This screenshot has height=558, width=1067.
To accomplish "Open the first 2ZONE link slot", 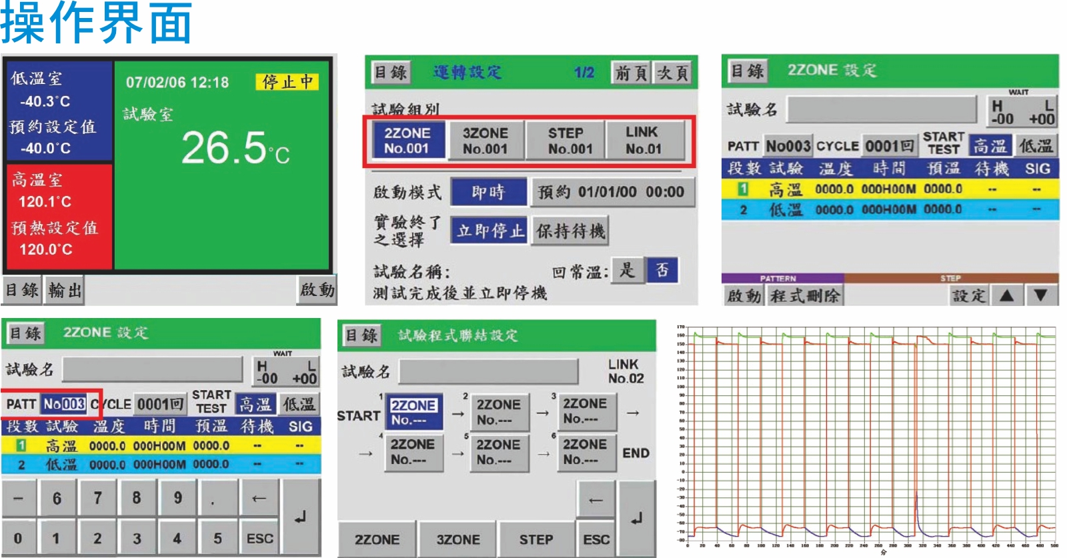I will (413, 412).
